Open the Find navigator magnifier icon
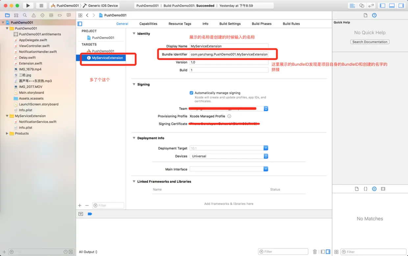Image resolution: width=408 pixels, height=256 pixels. (x=25, y=15)
